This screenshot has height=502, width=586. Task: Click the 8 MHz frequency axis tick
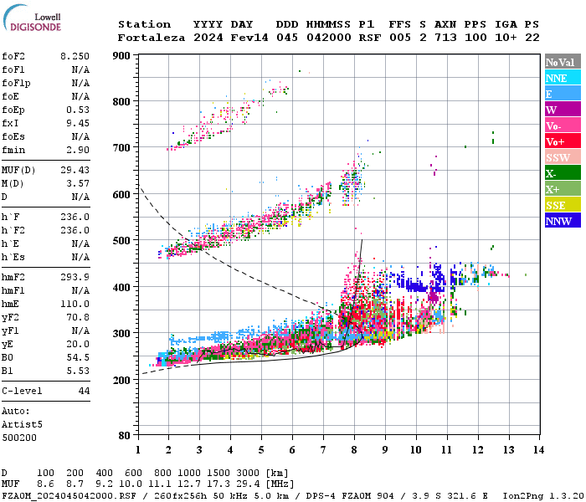pyautogui.click(x=354, y=449)
